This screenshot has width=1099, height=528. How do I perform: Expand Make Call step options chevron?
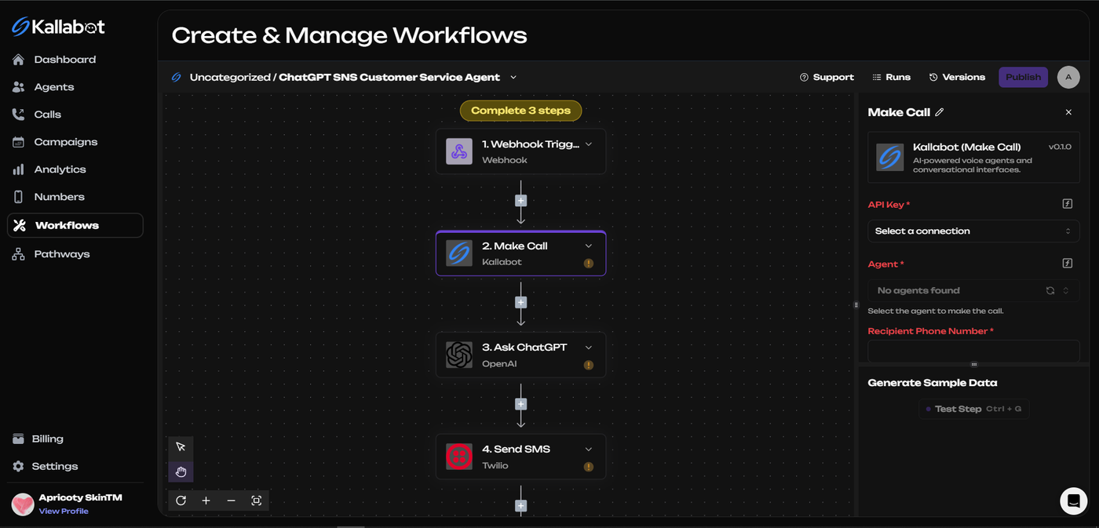point(589,246)
